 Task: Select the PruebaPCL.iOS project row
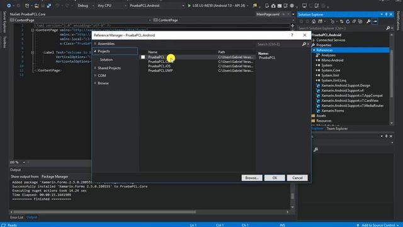(x=197, y=66)
